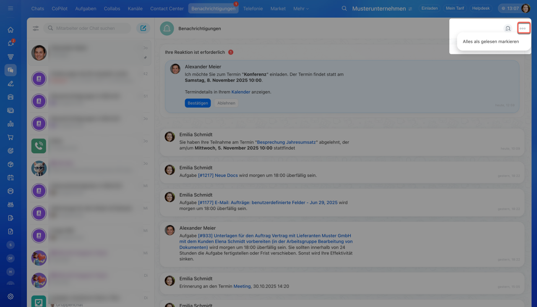Open the Messenger chat bubbles icon

click(10, 70)
